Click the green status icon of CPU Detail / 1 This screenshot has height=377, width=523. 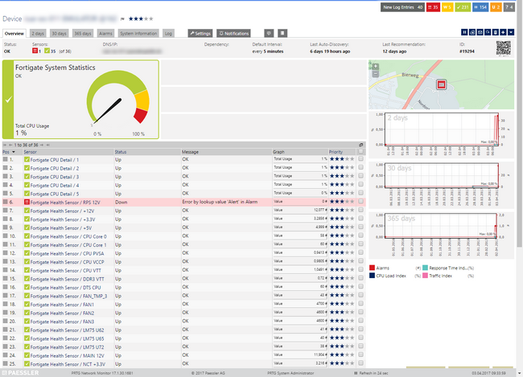(27, 160)
